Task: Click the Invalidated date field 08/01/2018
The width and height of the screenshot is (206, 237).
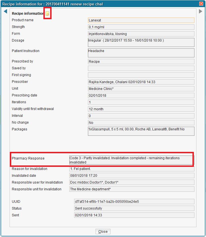Action: coord(132,175)
